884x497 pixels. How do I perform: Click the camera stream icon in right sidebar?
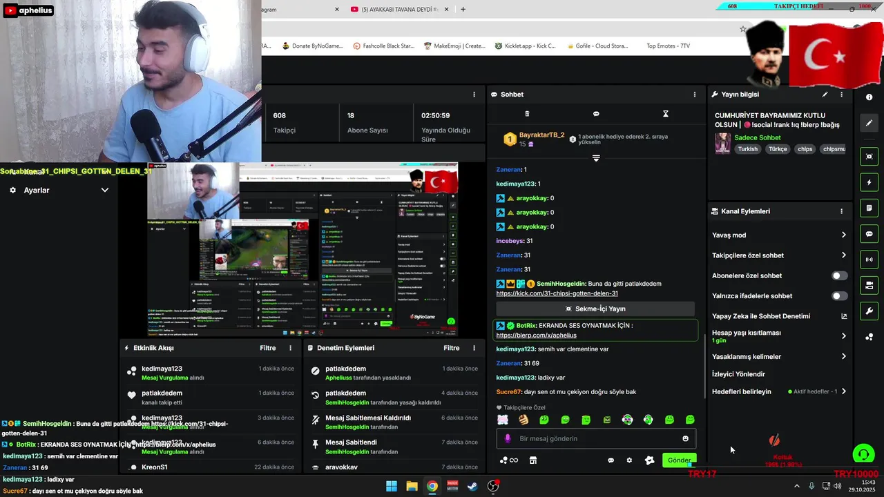click(869, 285)
